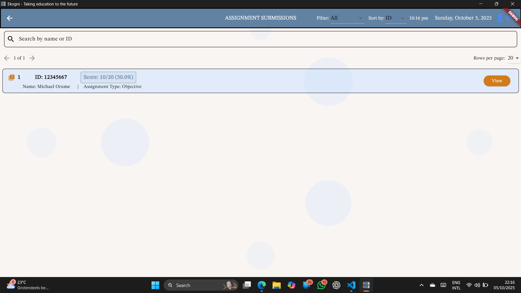Click the View button for Michael Orume's submission
Viewport: 521px width, 293px height.
point(497,81)
